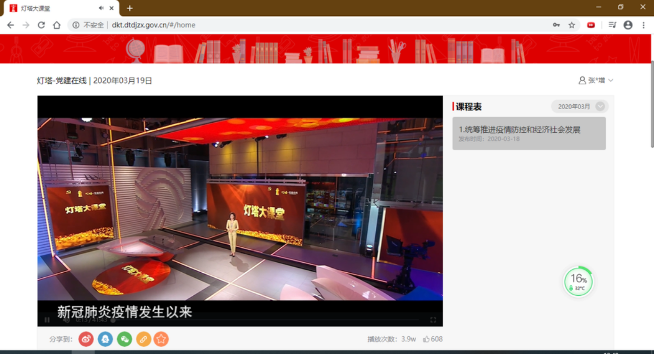
Task: Share video to QQ
Action: point(105,339)
